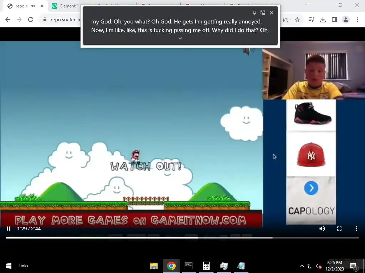Open Chrome downloads

tap(323, 20)
